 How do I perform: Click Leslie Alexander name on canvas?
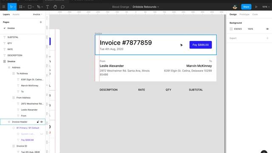(111, 66)
